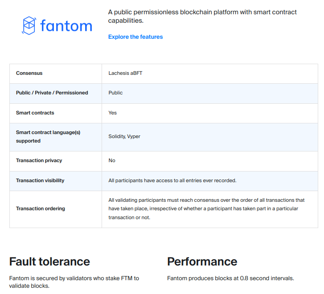Click the "Fault tolerance" heading
Screen dimensions: 324x294
click(x=49, y=261)
